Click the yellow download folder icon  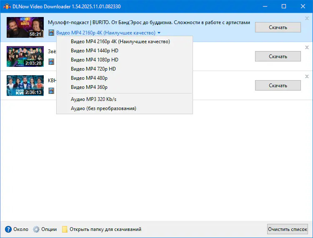65,229
